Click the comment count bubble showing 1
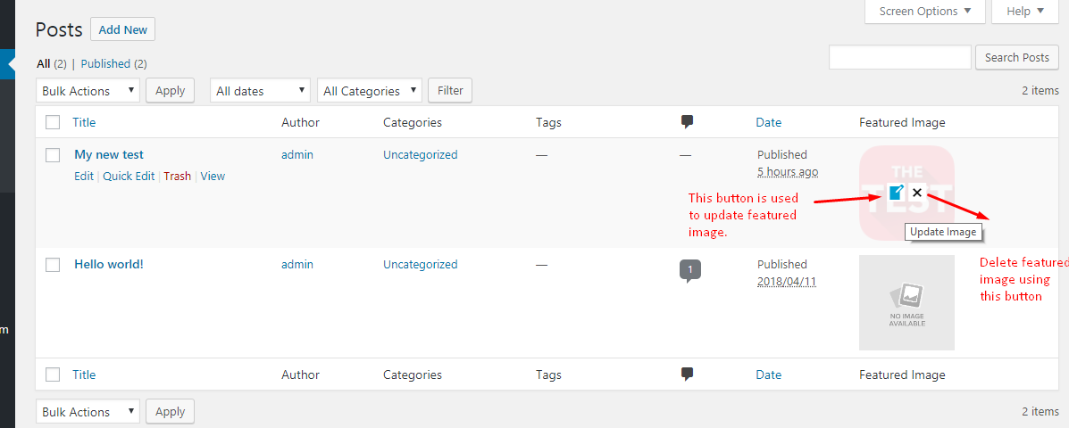 [690, 270]
